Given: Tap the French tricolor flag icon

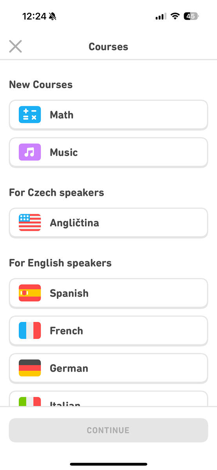Looking at the screenshot, I should click(x=30, y=331).
